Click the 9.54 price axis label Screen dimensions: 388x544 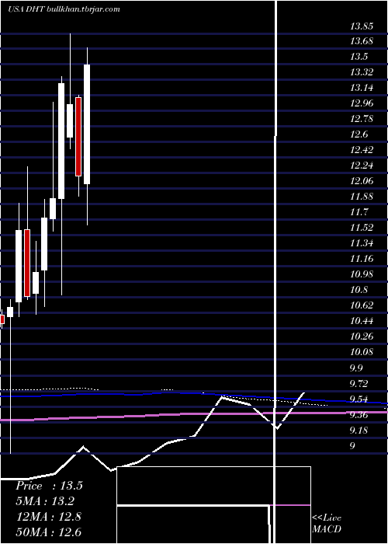pyautogui.click(x=359, y=399)
